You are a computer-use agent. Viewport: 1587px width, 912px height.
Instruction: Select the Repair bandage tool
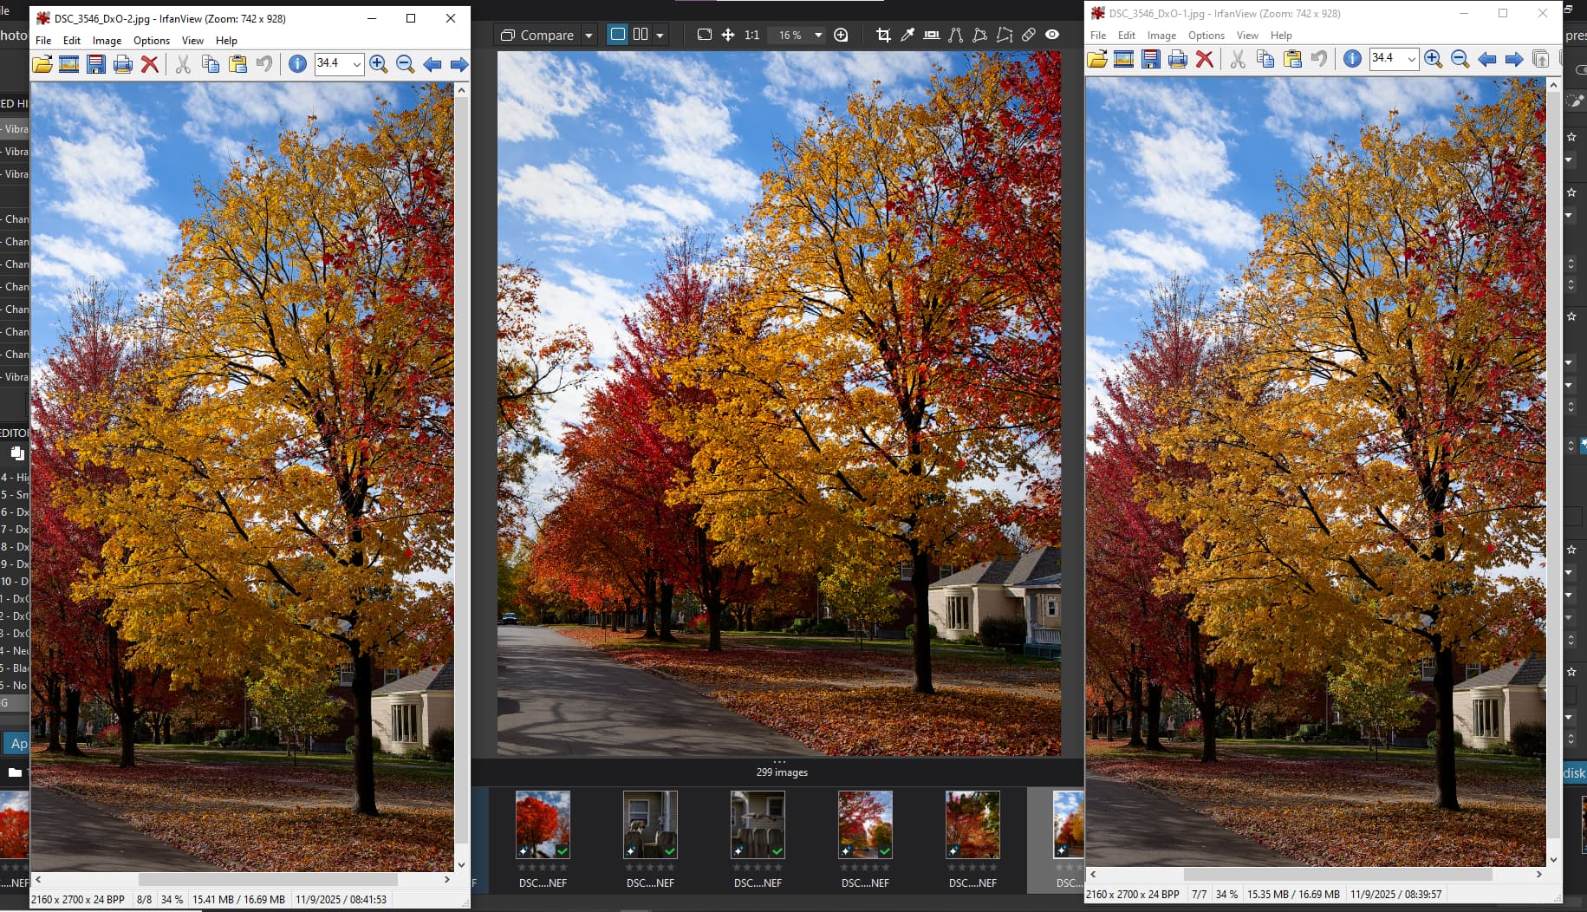tap(1028, 35)
